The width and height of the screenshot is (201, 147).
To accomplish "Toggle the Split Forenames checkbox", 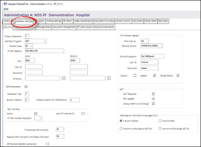I will (x=26, y=87).
